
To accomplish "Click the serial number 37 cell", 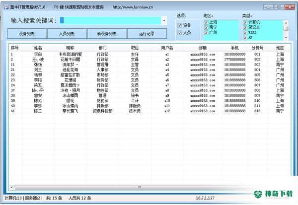I will [13, 90].
